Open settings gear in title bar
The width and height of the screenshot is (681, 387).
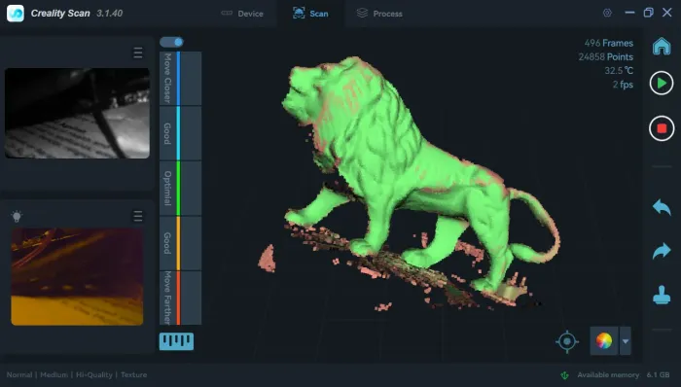click(607, 13)
